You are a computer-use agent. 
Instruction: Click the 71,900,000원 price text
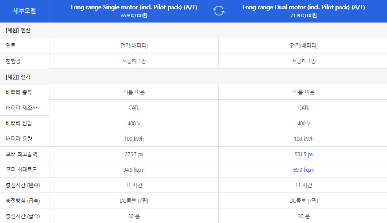click(x=304, y=15)
